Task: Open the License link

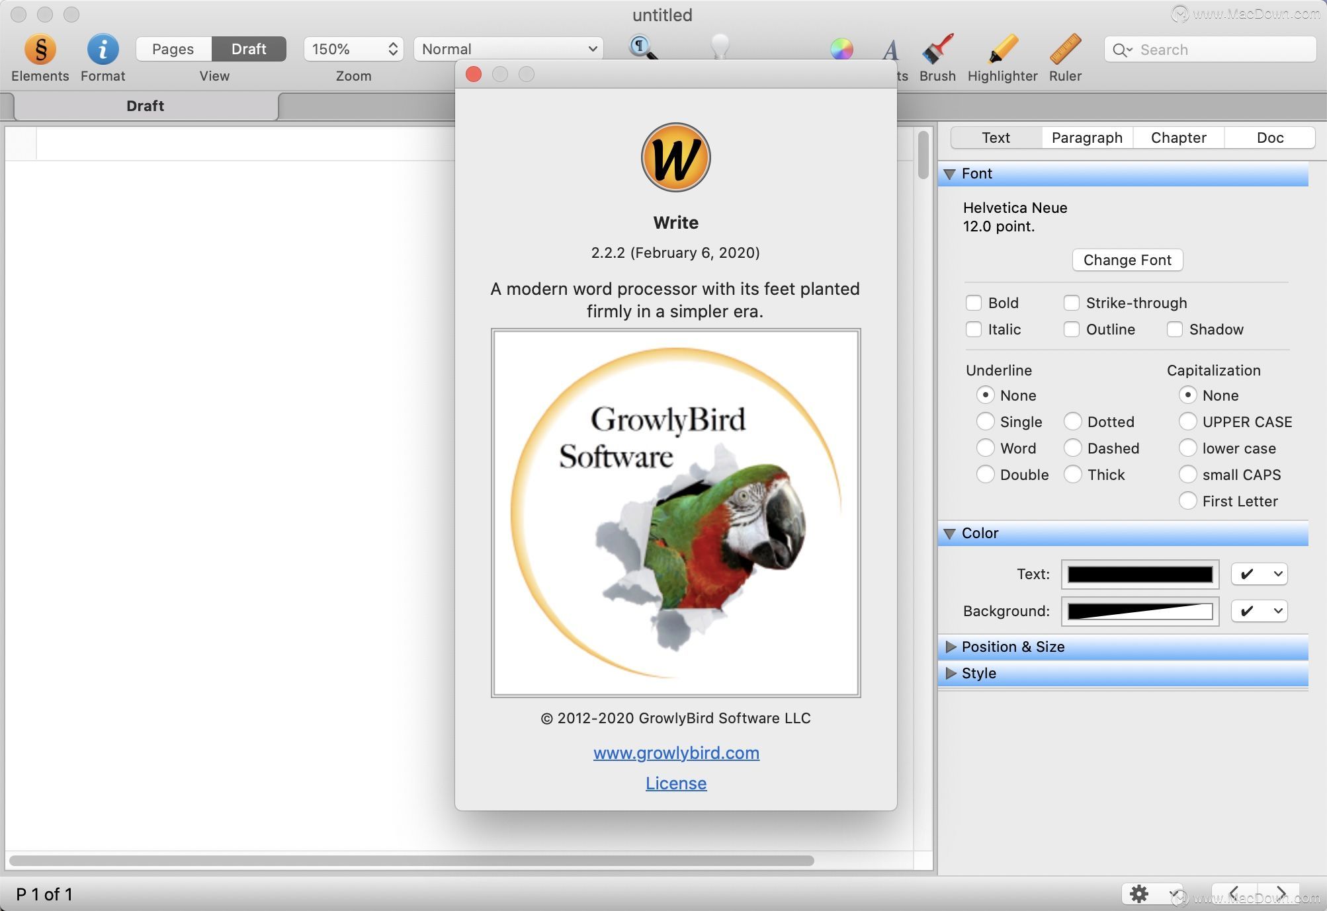Action: pos(676,783)
